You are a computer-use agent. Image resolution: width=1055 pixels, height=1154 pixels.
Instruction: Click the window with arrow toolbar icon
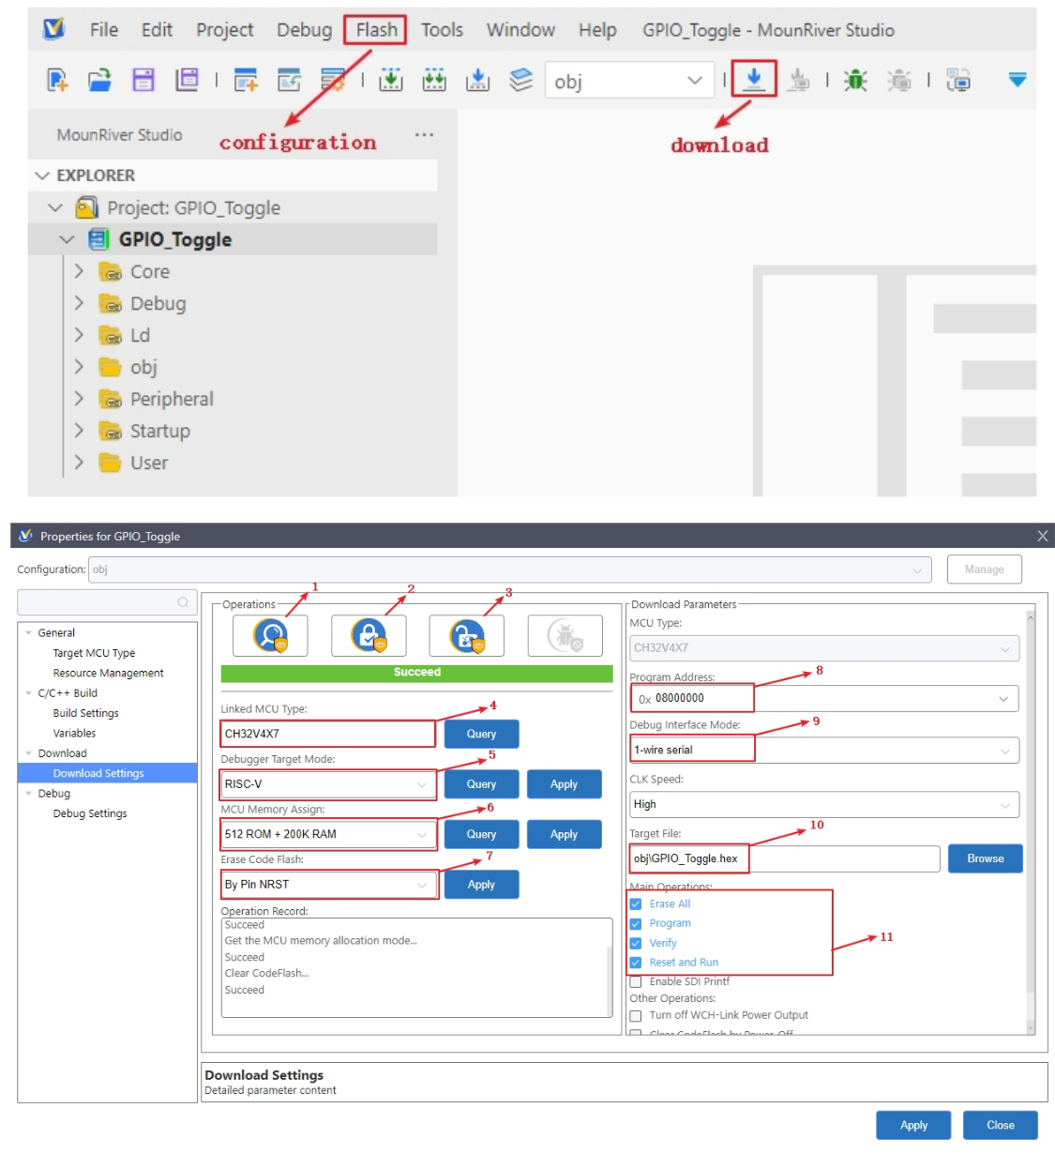point(289,80)
